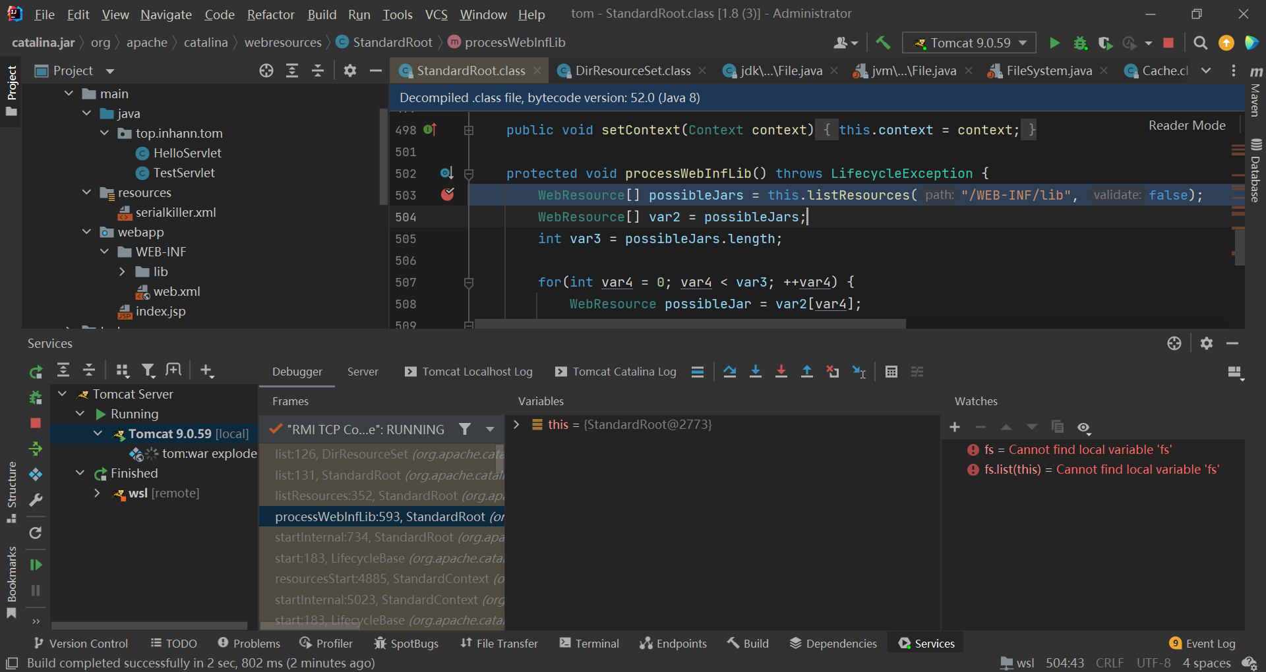Toggle Reader Mode in editor
Viewport: 1266px width, 672px height.
(1187, 125)
